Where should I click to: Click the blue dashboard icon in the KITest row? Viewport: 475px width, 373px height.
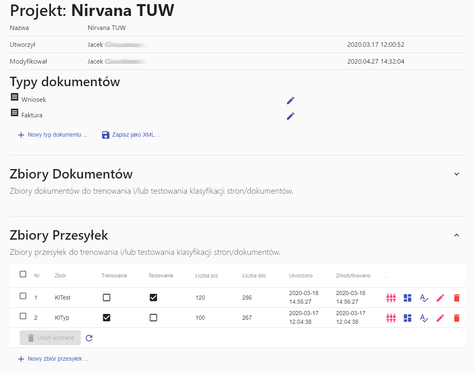tap(407, 298)
